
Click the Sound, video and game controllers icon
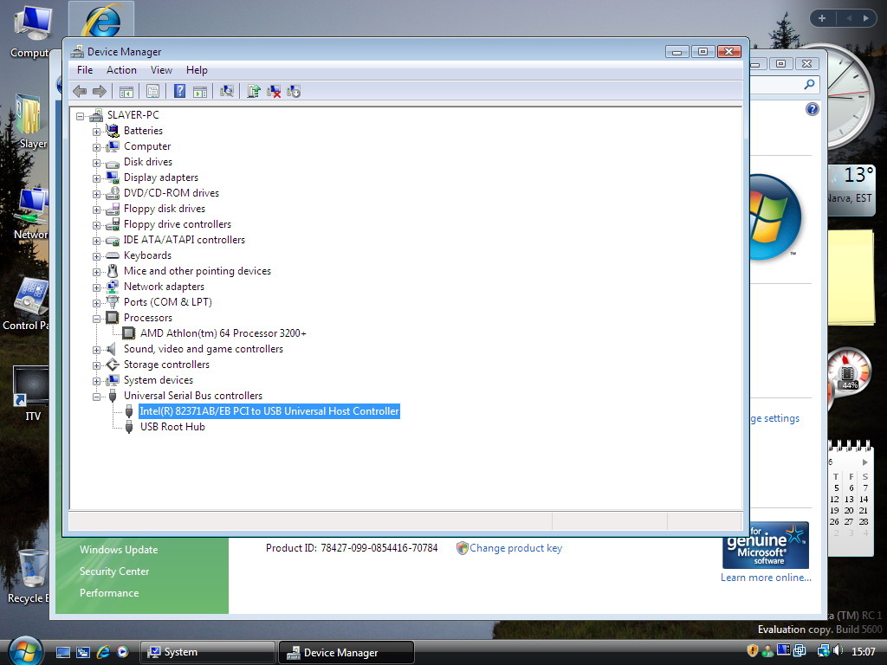(112, 349)
